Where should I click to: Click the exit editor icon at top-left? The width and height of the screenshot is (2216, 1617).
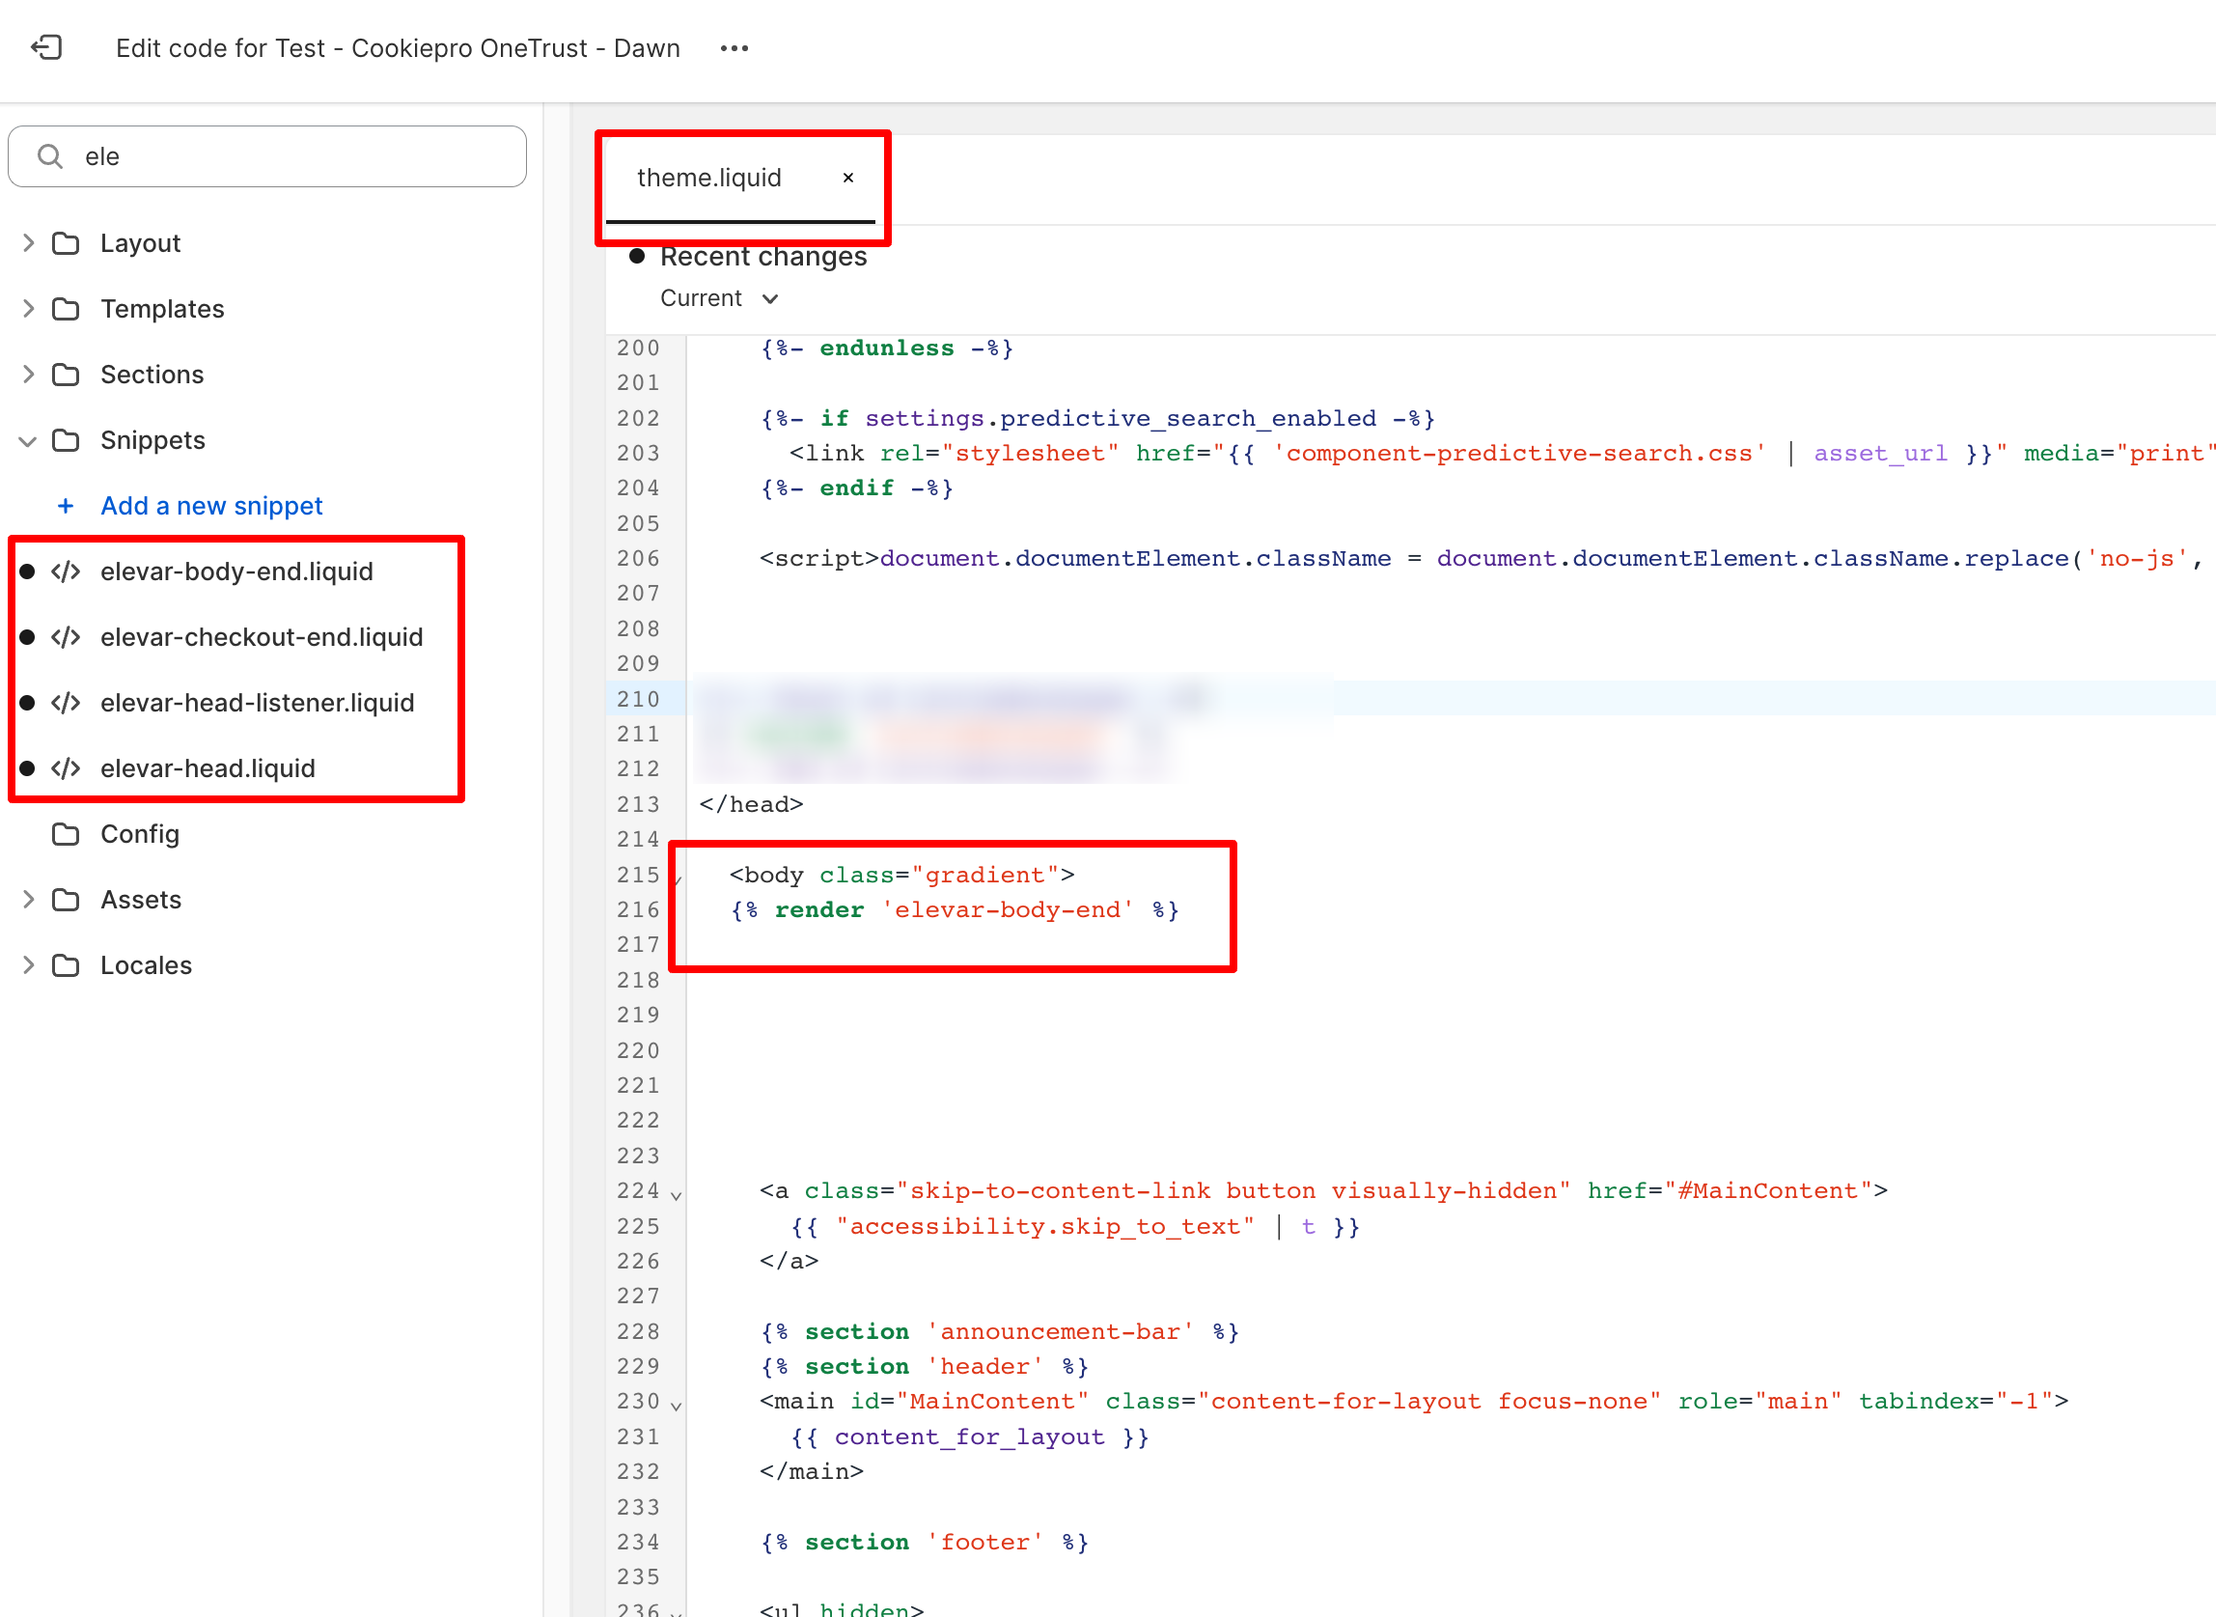tap(46, 48)
